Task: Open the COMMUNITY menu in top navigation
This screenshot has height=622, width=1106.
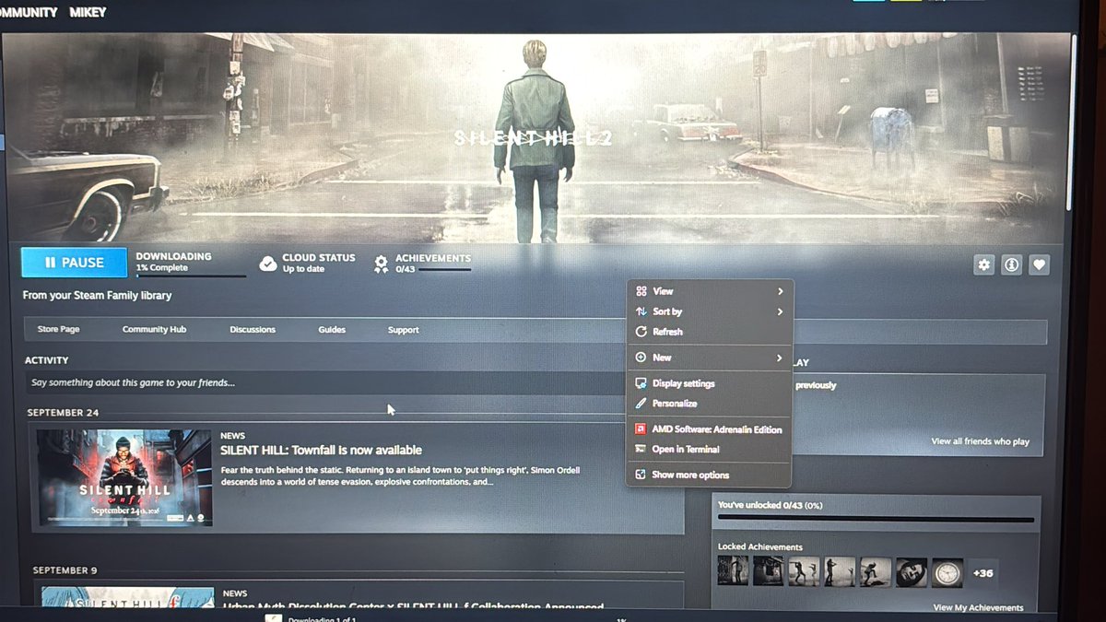Action: 29,13
